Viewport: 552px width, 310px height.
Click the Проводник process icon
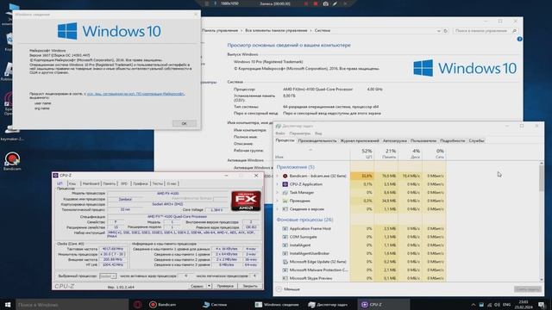pyautogui.click(x=285, y=201)
